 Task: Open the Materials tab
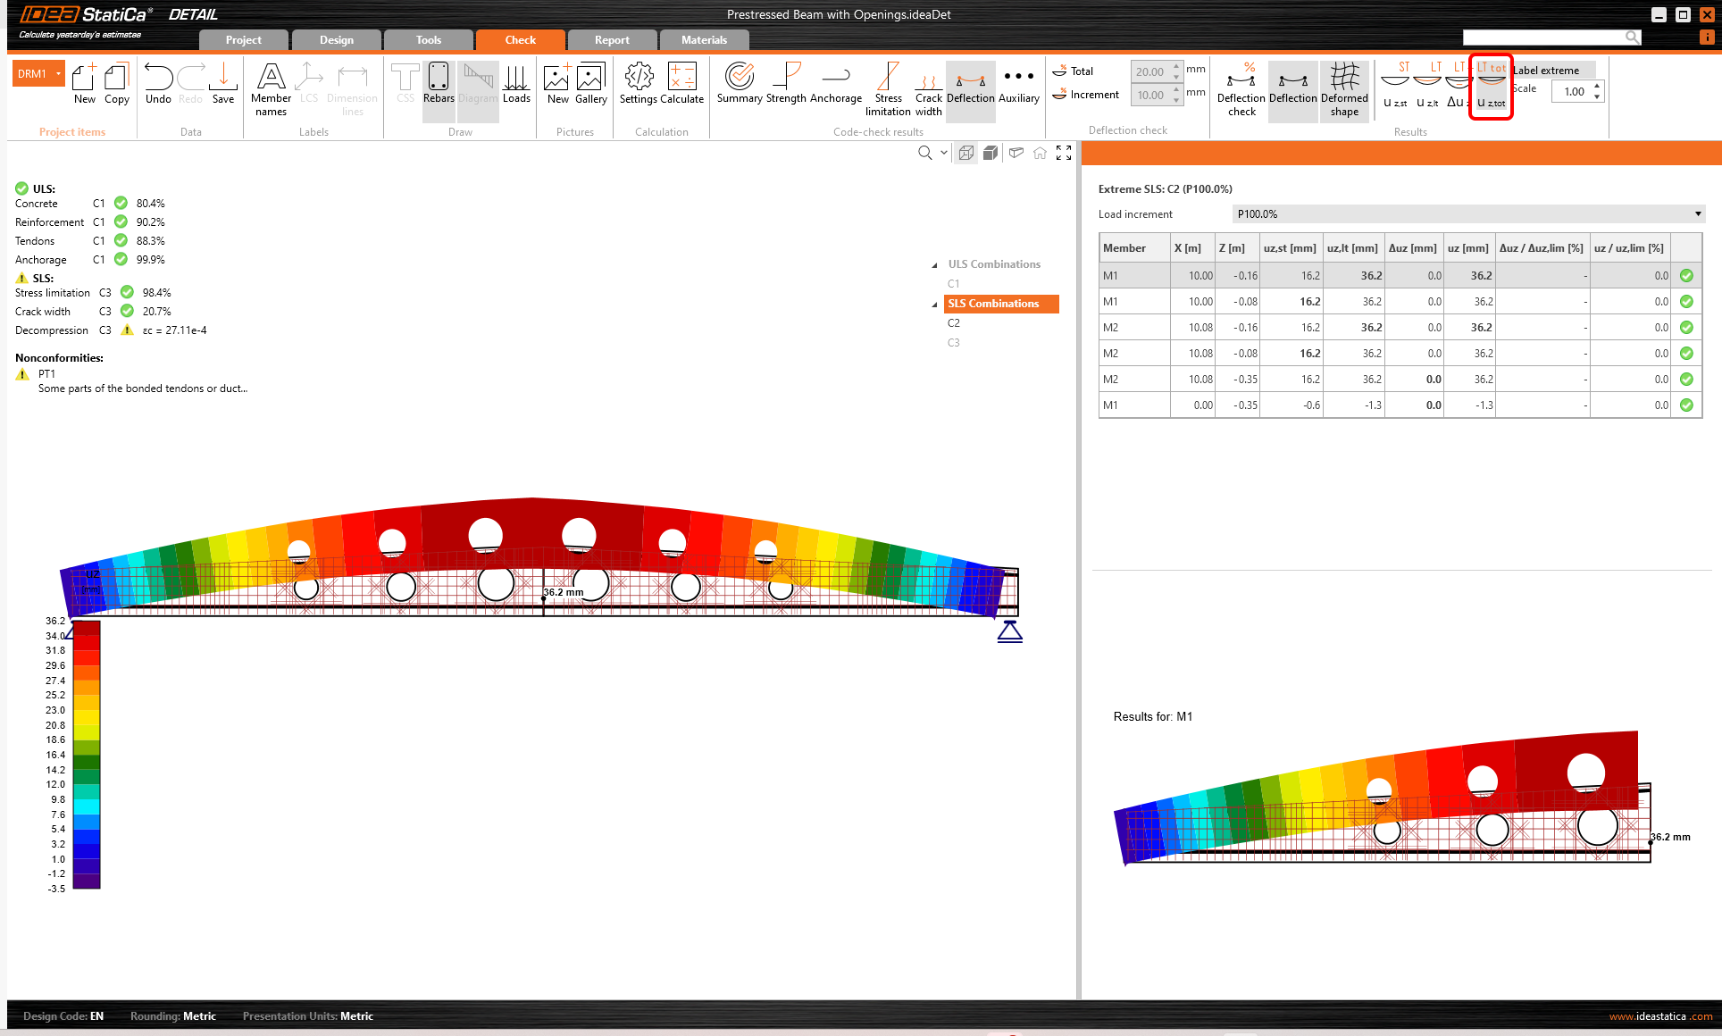pos(704,40)
